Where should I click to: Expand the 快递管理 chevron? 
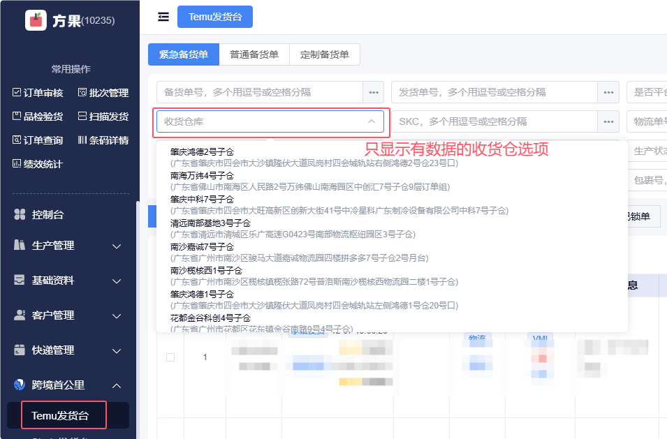pyautogui.click(x=117, y=350)
